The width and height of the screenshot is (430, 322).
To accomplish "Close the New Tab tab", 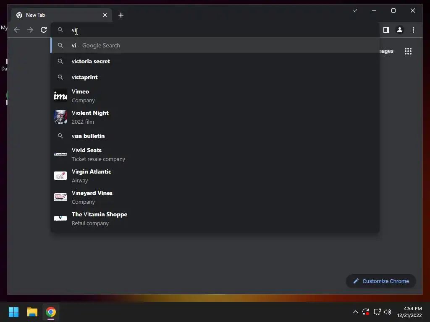I will 105,15.
